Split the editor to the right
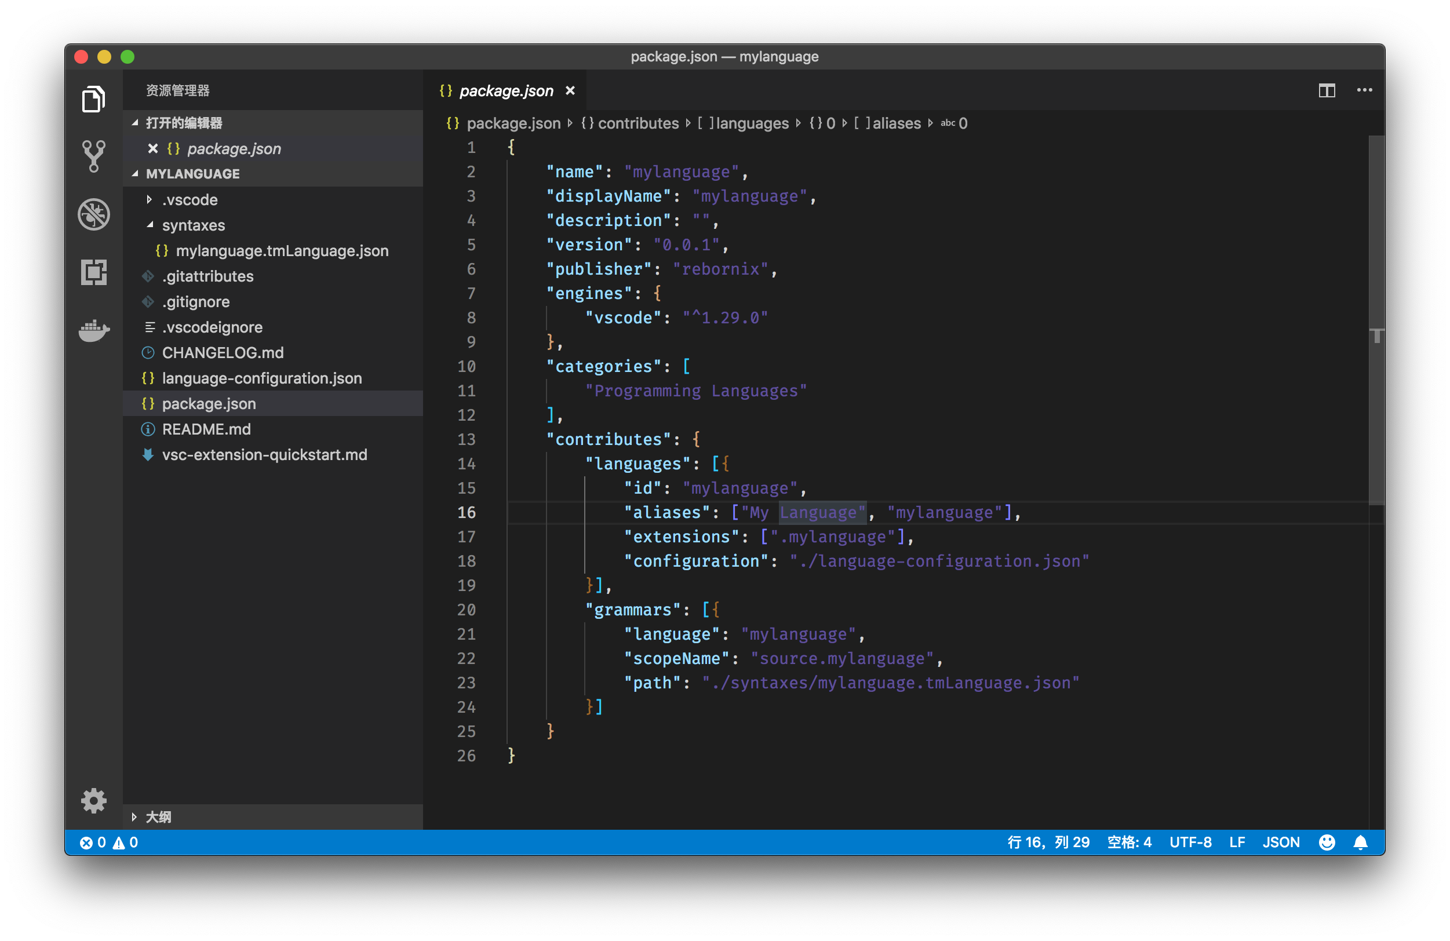The image size is (1450, 941). [1327, 91]
